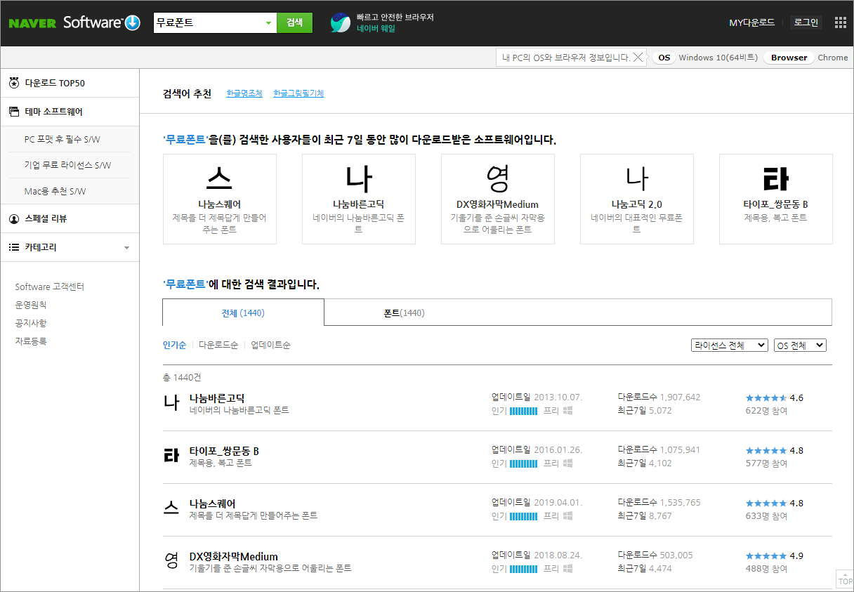Click the 로그인 button
Image resolution: width=854 pixels, height=592 pixels.
click(806, 22)
